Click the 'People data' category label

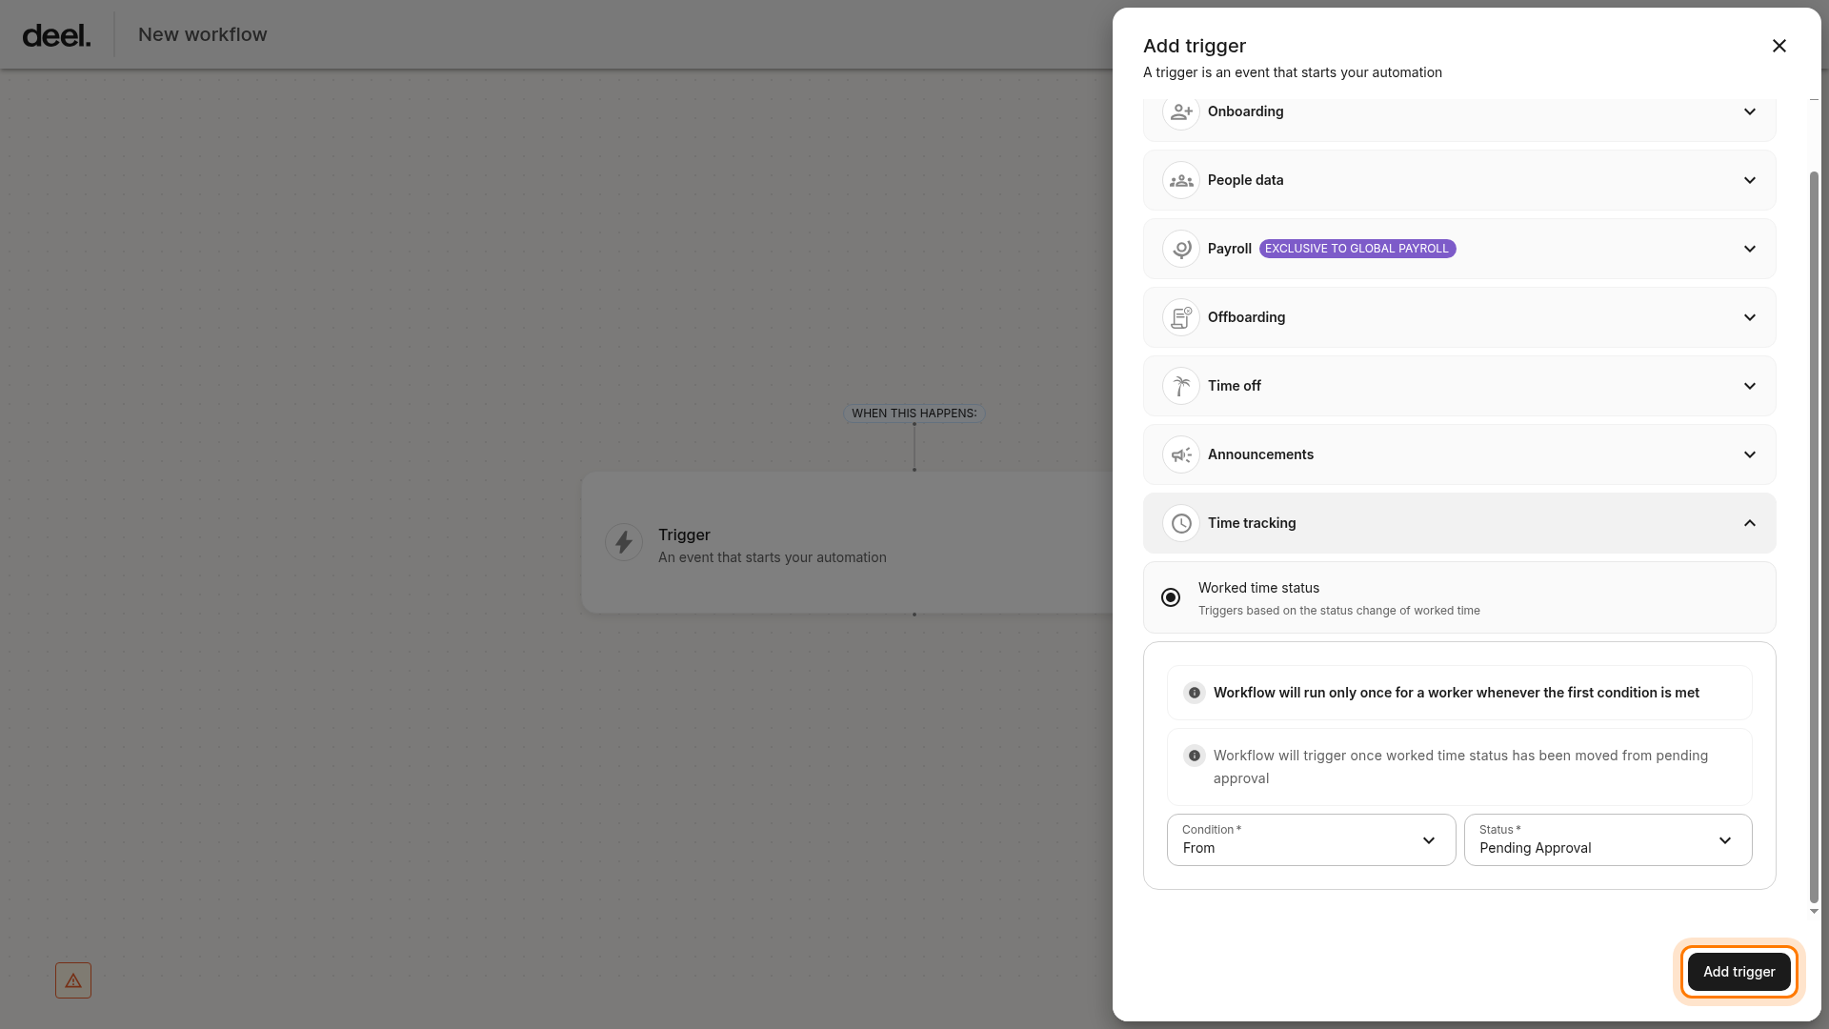click(1245, 180)
